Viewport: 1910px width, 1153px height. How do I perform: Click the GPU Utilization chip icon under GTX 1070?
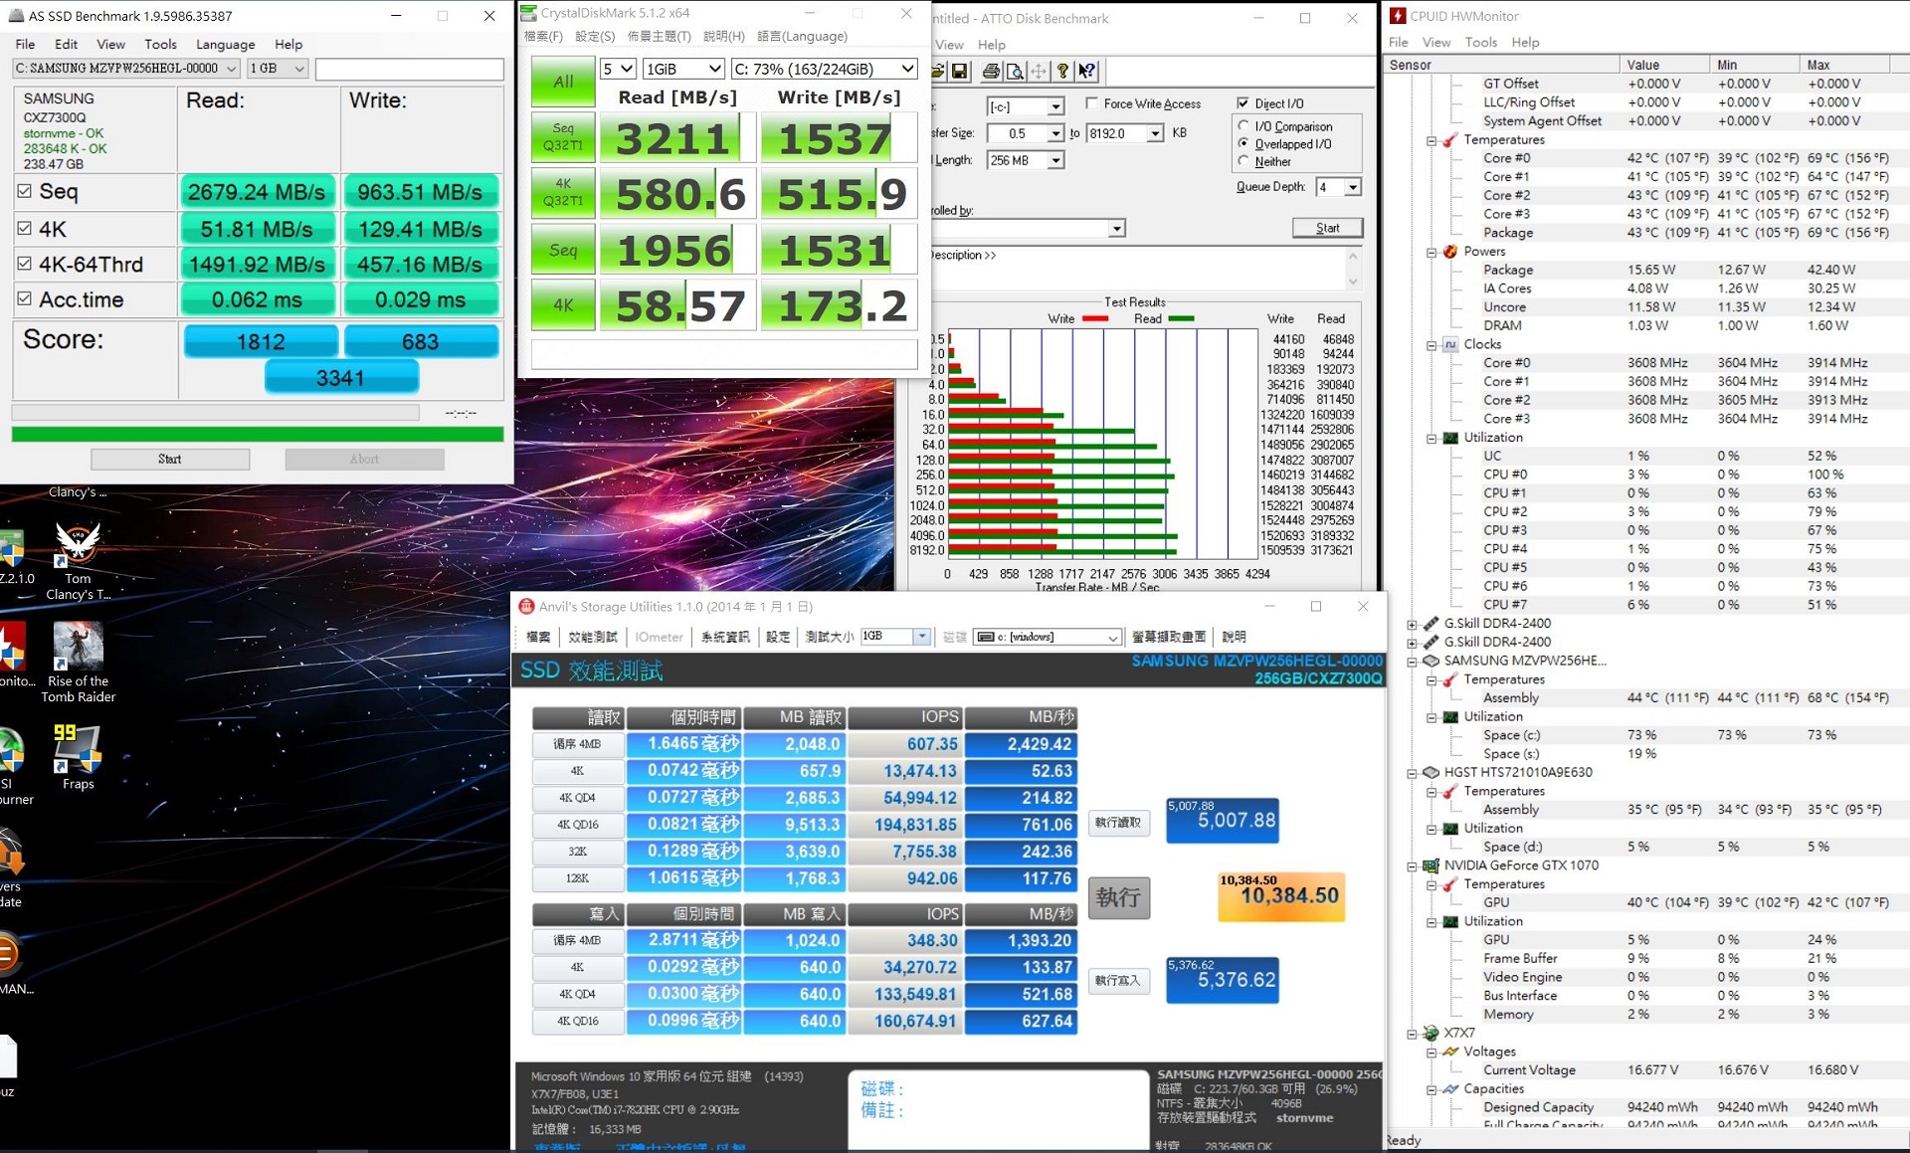(x=1450, y=921)
